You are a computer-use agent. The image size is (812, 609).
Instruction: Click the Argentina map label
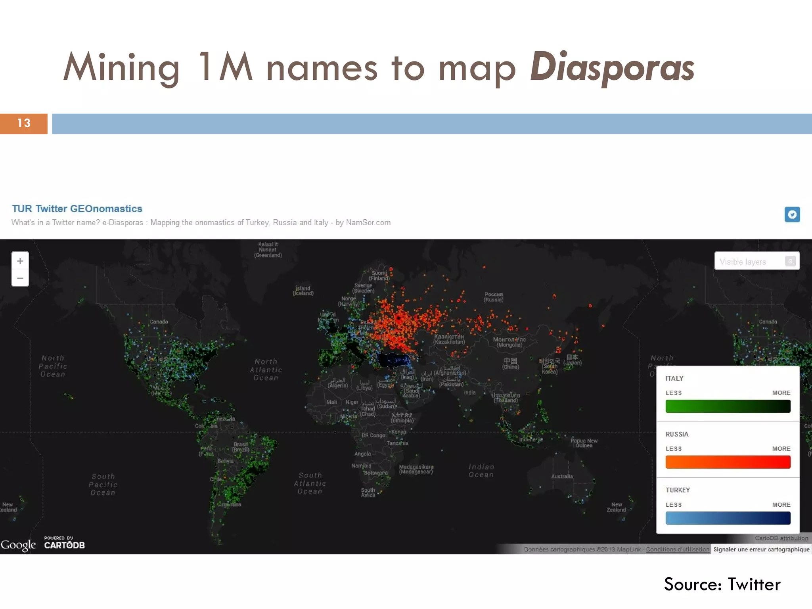230,505
